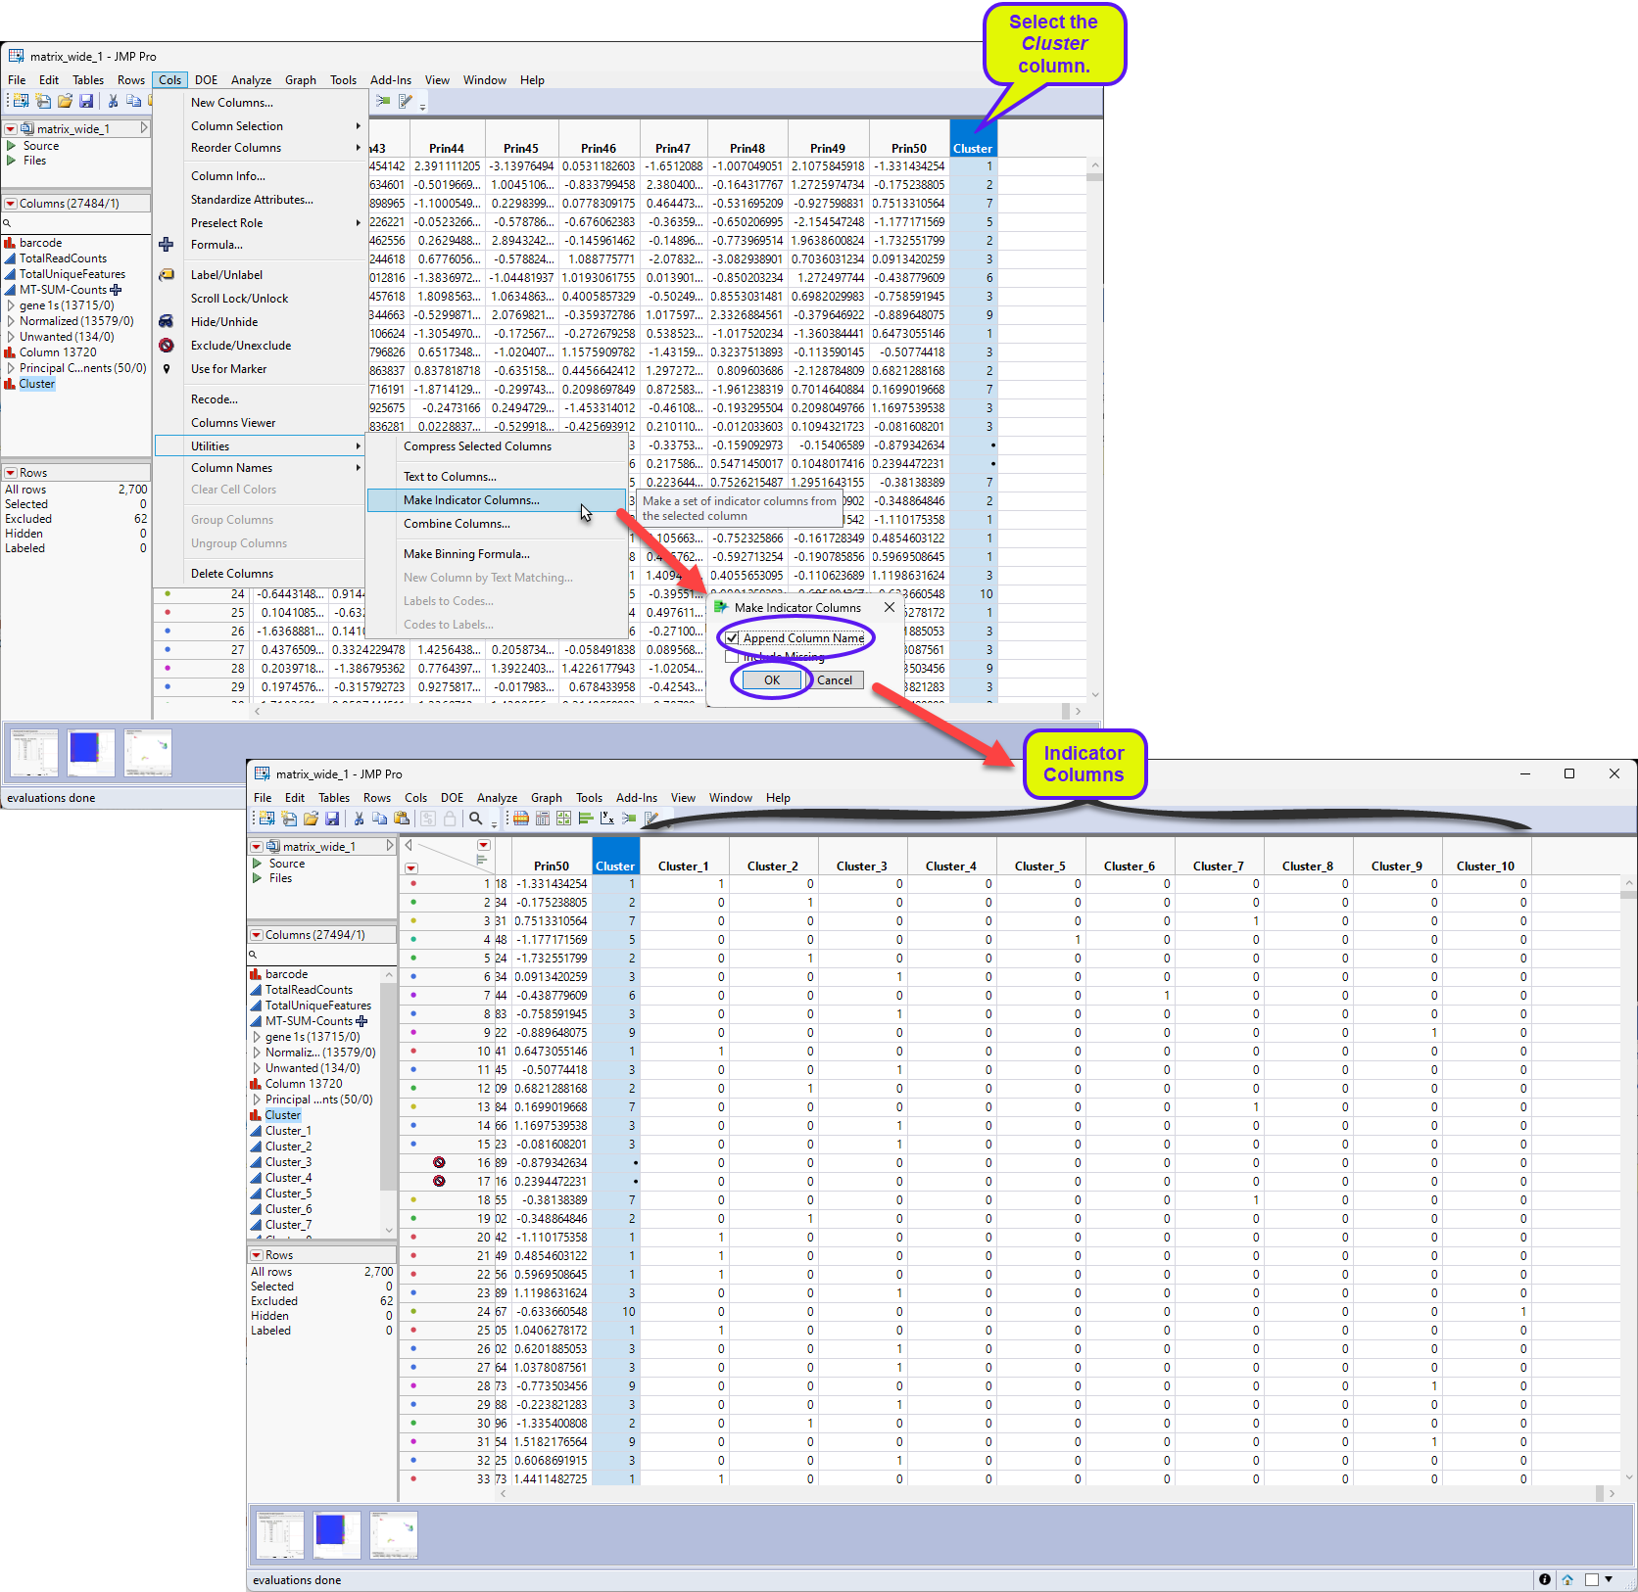Image resolution: width=1638 pixels, height=1592 pixels.
Task: Click the Distribution bars icon in lower toolbar
Action: point(586,819)
